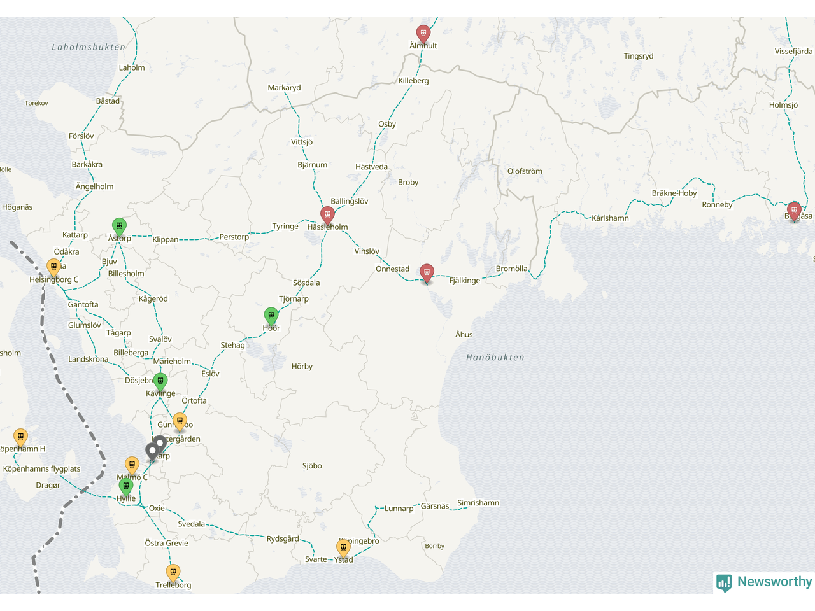Select the green train marker at Hyllie

(x=126, y=487)
